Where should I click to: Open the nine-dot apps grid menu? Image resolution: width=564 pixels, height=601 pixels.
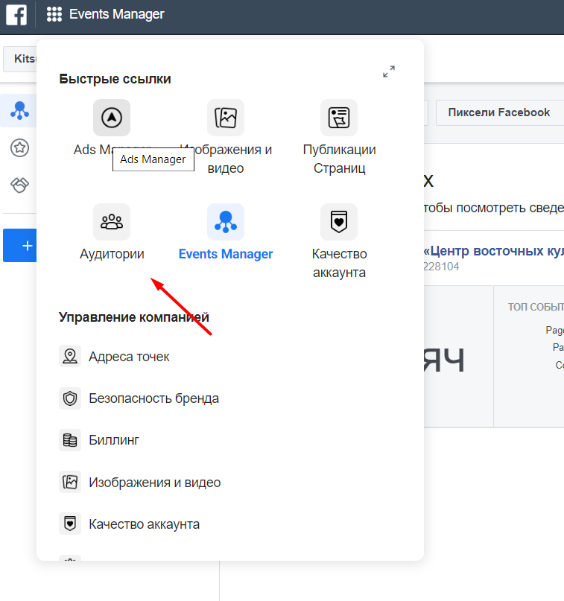54,14
